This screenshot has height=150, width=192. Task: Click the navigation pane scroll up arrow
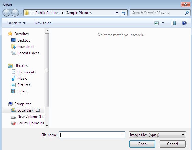click(x=47, y=31)
